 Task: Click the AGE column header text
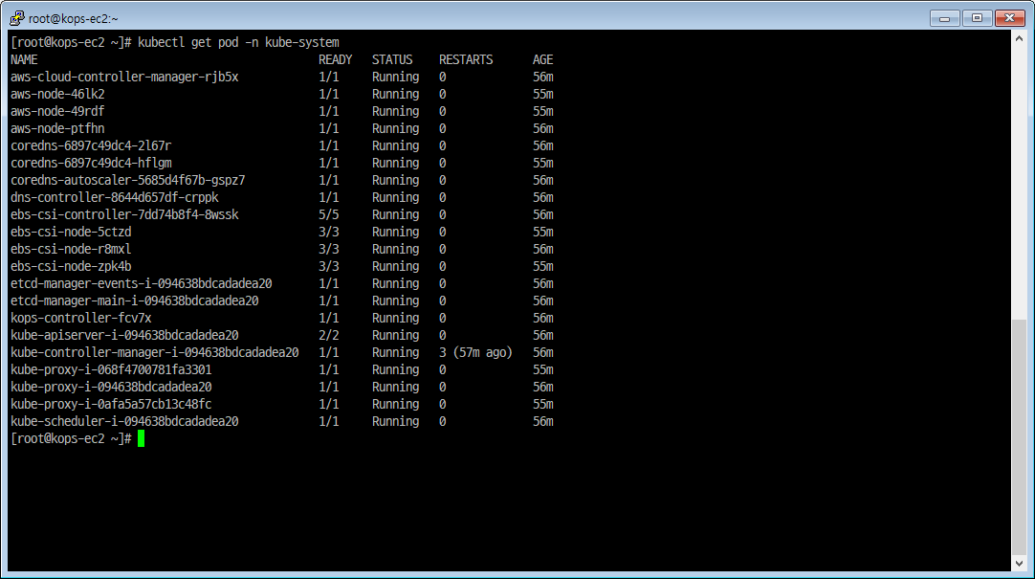541,58
